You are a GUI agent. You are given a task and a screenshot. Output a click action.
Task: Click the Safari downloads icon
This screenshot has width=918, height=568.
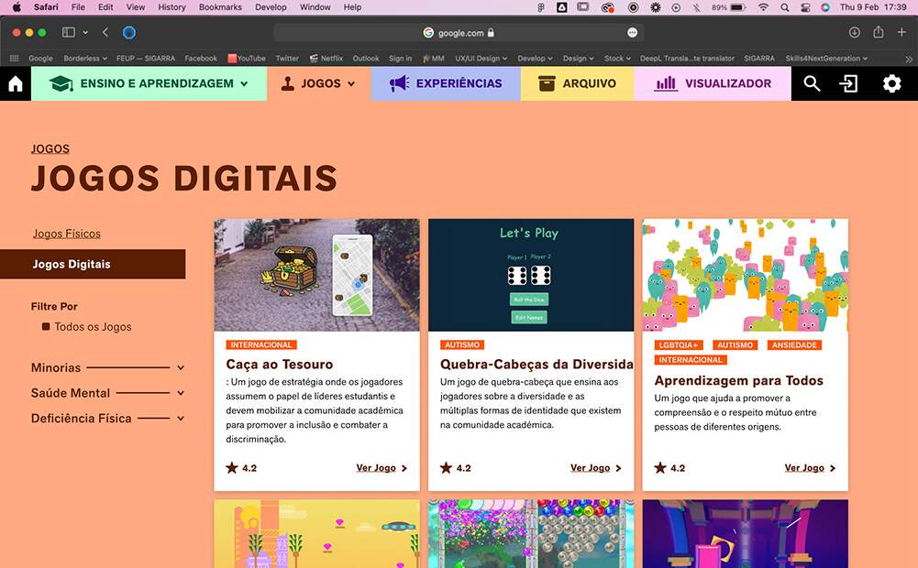coord(855,33)
